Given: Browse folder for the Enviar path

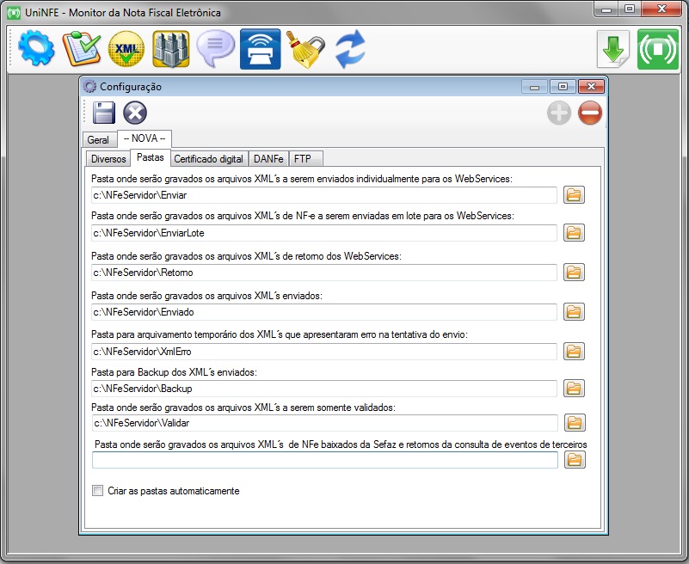Looking at the screenshot, I should click(x=574, y=194).
